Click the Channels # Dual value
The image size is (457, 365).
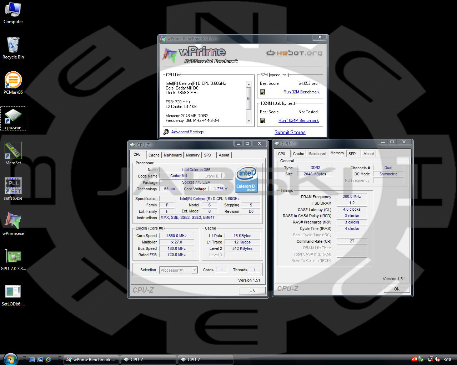[x=388, y=168]
